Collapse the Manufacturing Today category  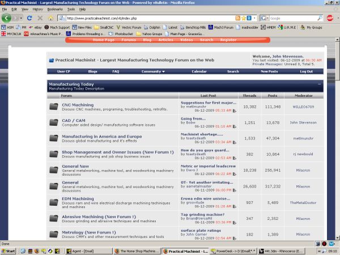[319, 84]
